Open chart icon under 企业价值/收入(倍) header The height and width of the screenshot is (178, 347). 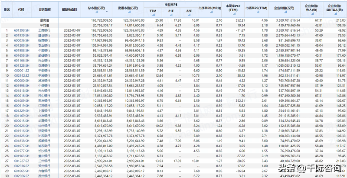click(x=312, y=13)
